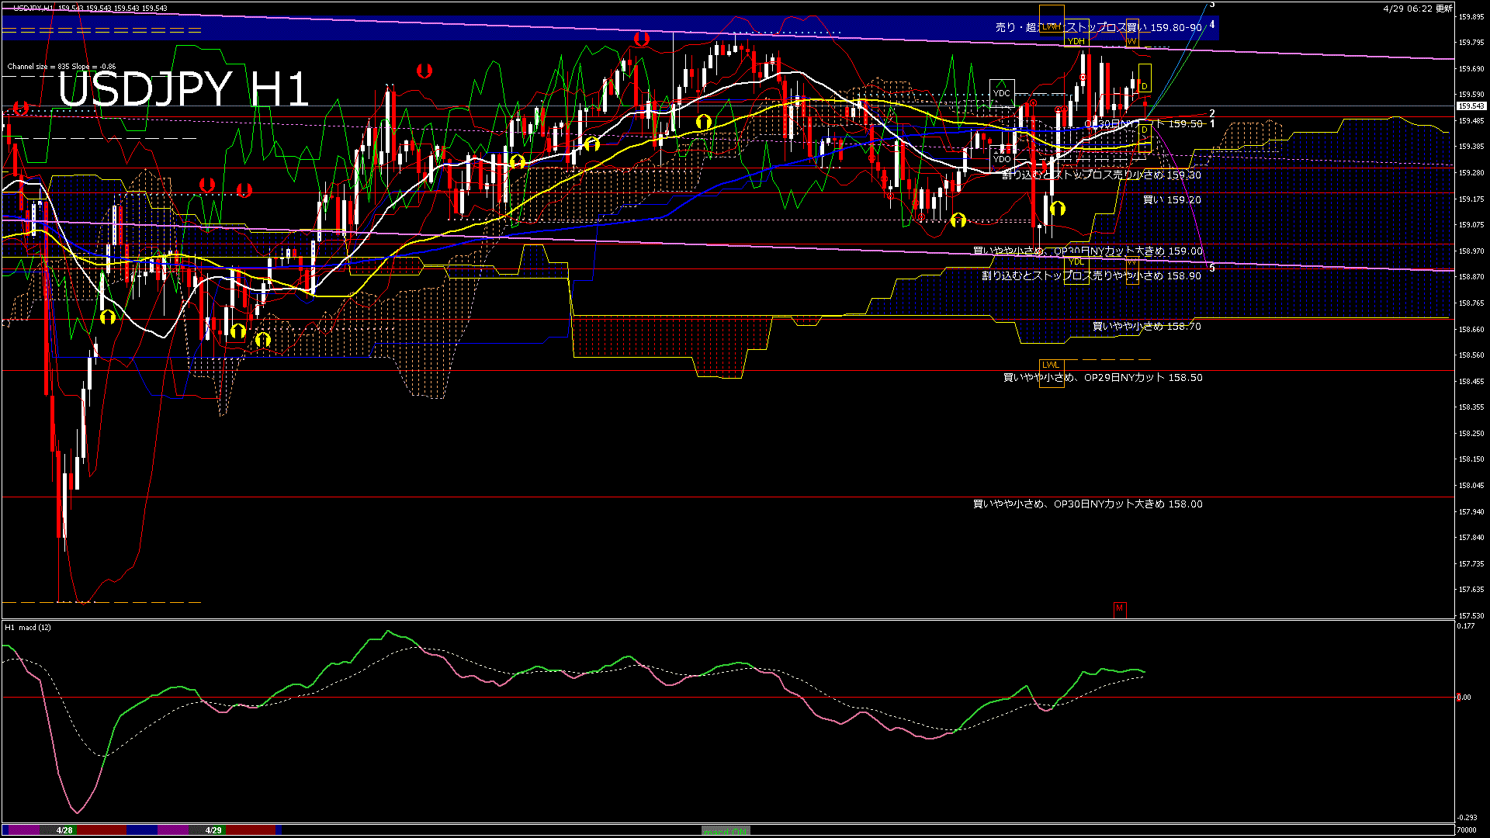Click the leftmost yellow up-arrow signal marker
Viewport: 1490px width, 838px height.
(x=108, y=317)
